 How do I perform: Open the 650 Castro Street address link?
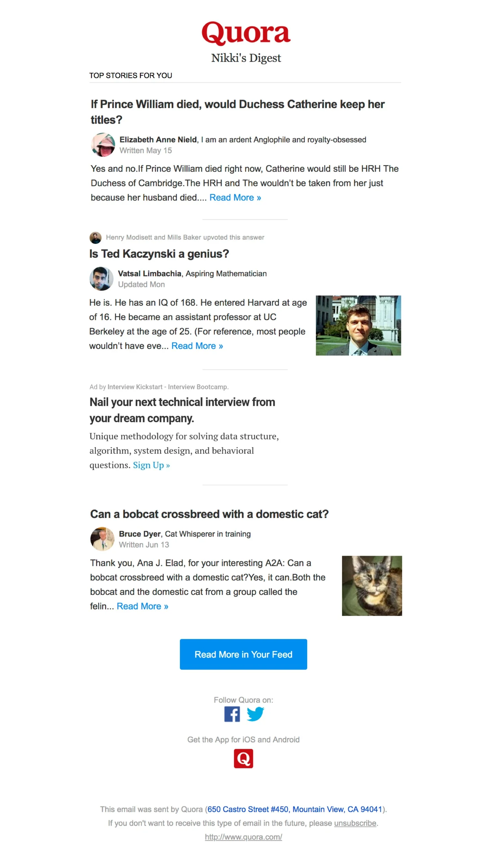tap(295, 809)
